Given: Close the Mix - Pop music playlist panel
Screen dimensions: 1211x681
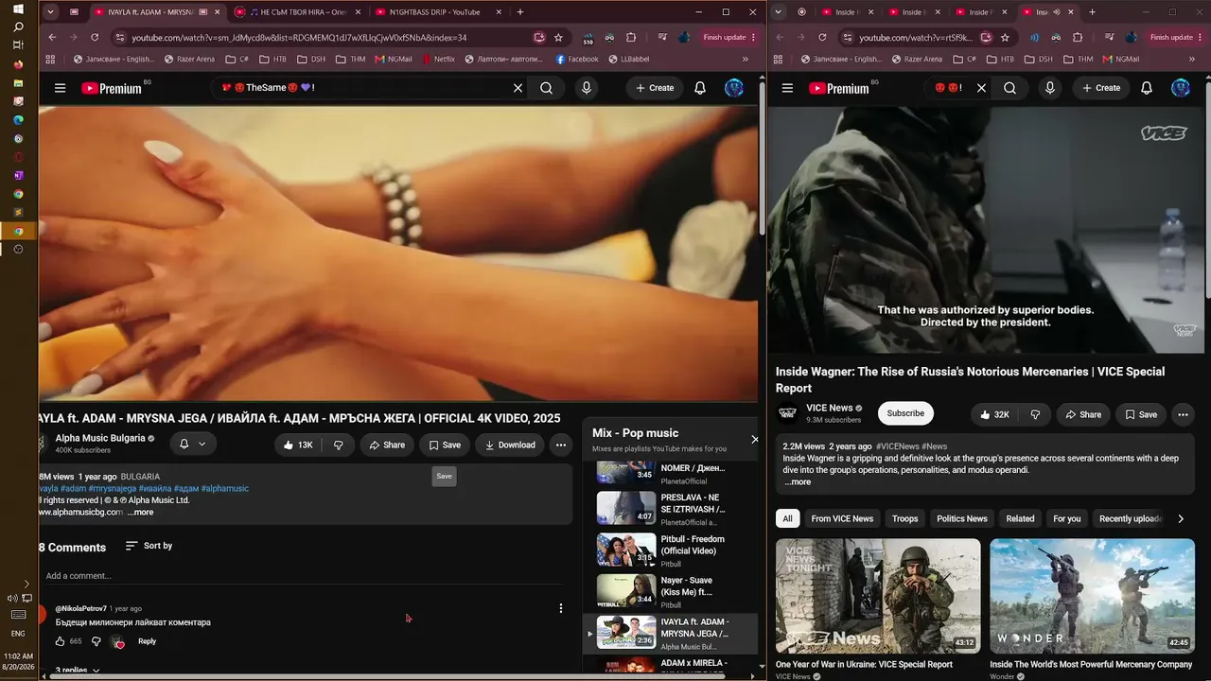Looking at the screenshot, I should point(754,439).
